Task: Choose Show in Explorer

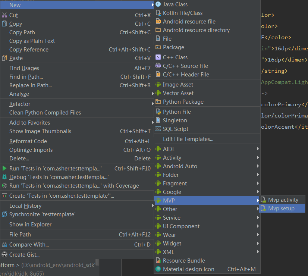Action: [x=77, y=224]
